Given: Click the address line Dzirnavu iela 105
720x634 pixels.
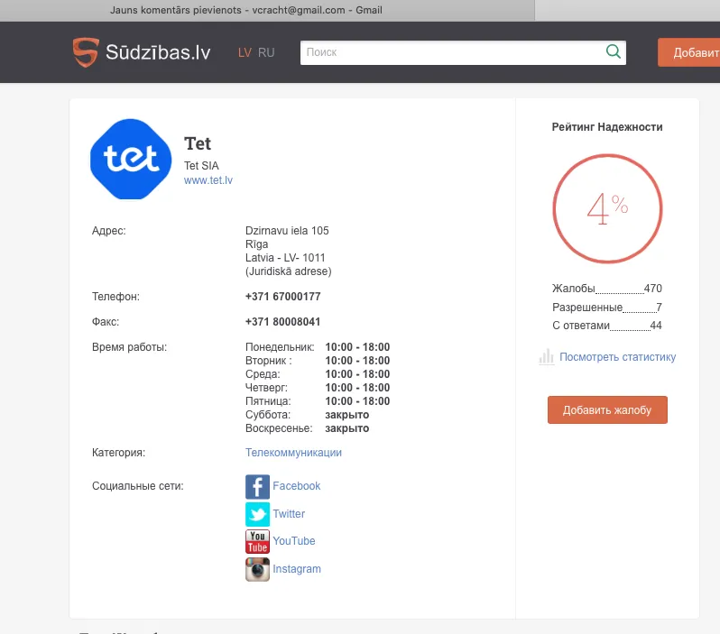Looking at the screenshot, I should point(287,231).
